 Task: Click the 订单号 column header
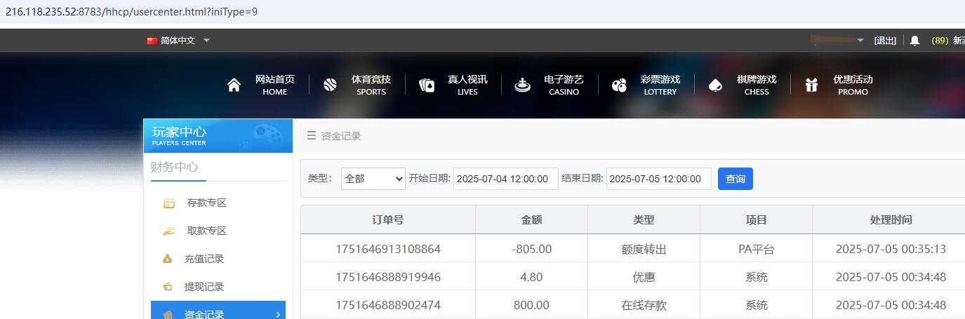click(x=388, y=219)
